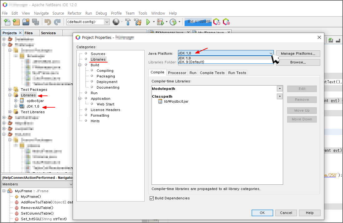Screen dimensions: 343x223
Task: Click the profiler icon next to memory bar
Action: point(217,21)
